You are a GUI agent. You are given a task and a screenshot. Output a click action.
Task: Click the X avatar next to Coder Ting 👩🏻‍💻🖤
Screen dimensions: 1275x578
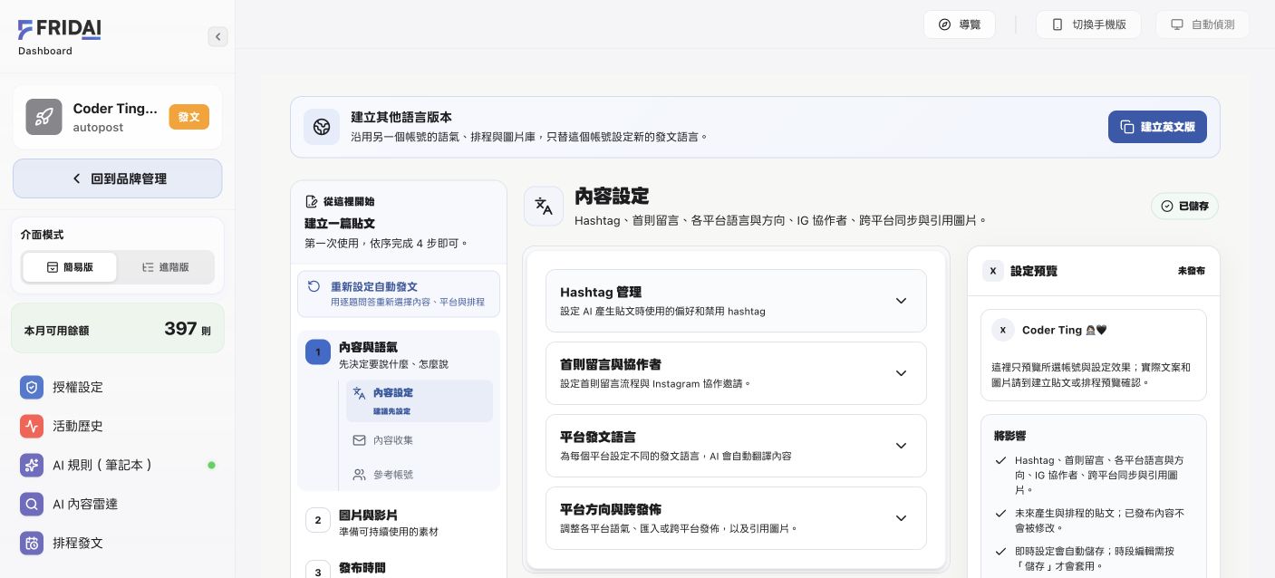pos(1002,330)
